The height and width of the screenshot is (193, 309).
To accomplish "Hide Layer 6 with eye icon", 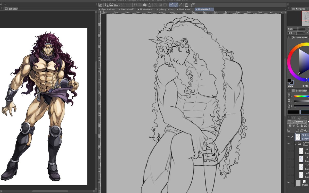I will 289,137.
